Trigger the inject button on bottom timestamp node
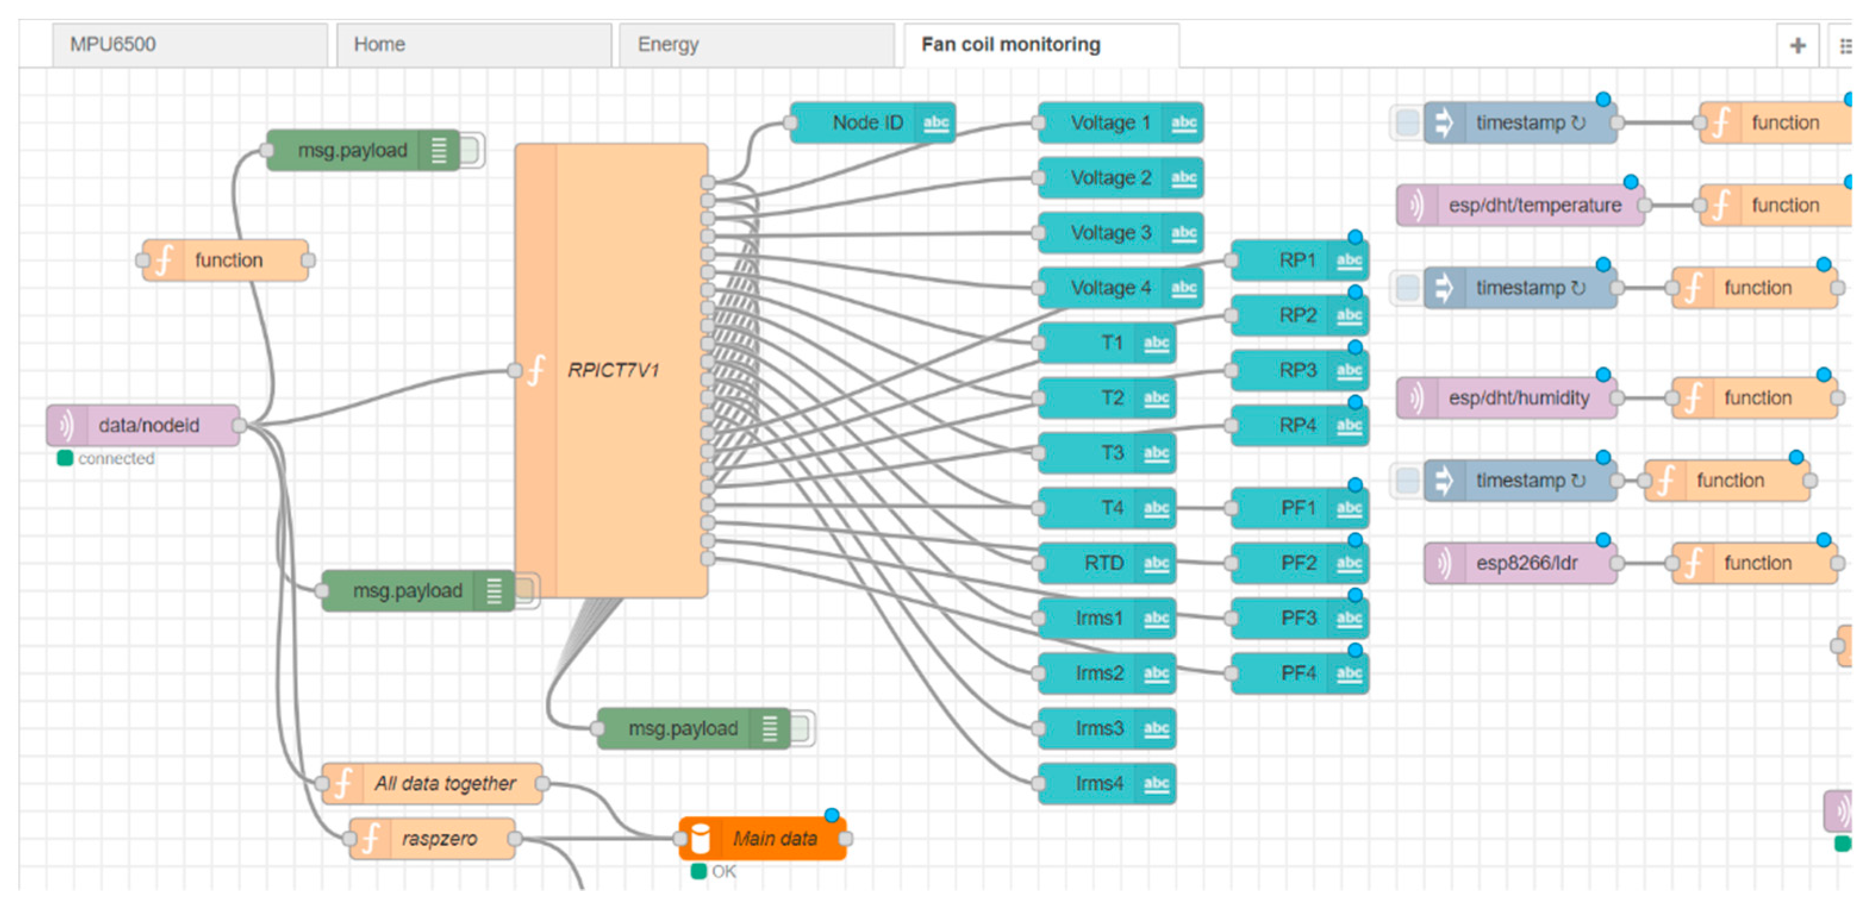Screen dimensions: 1876x915 coord(1407,481)
